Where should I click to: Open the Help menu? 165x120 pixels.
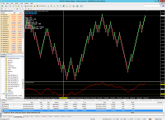[x=32, y=3]
